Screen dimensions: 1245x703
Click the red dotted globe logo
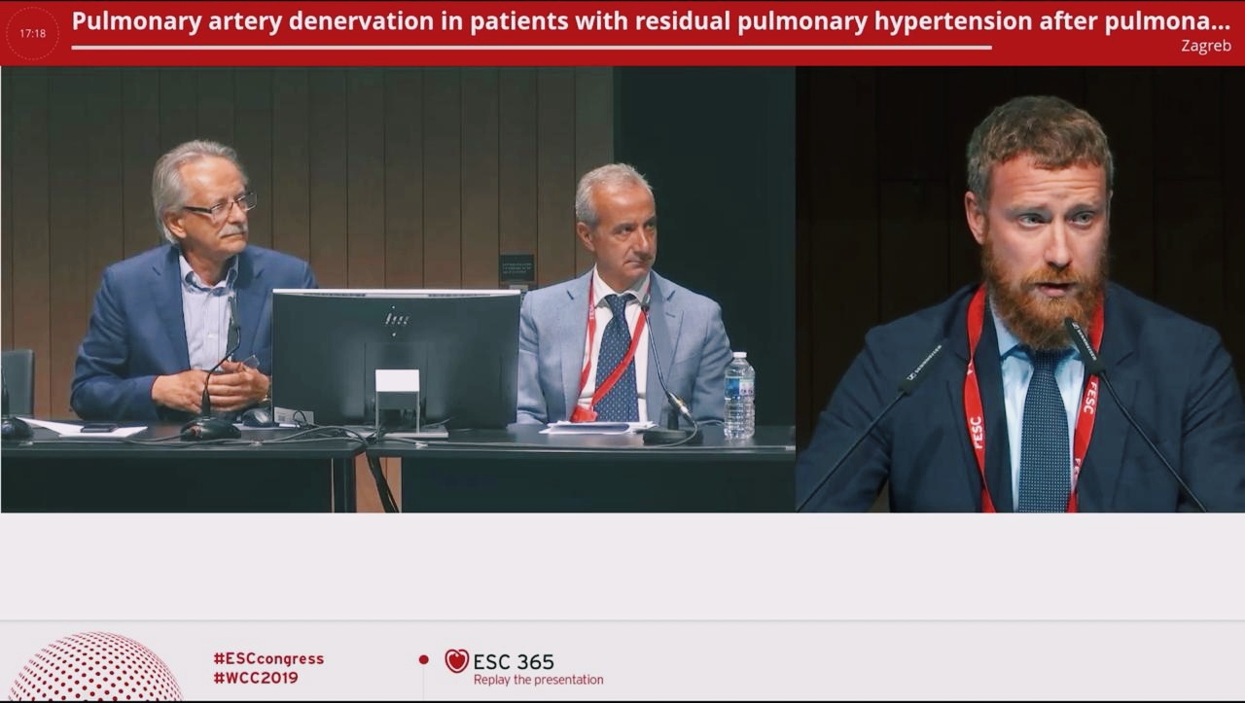click(x=94, y=669)
